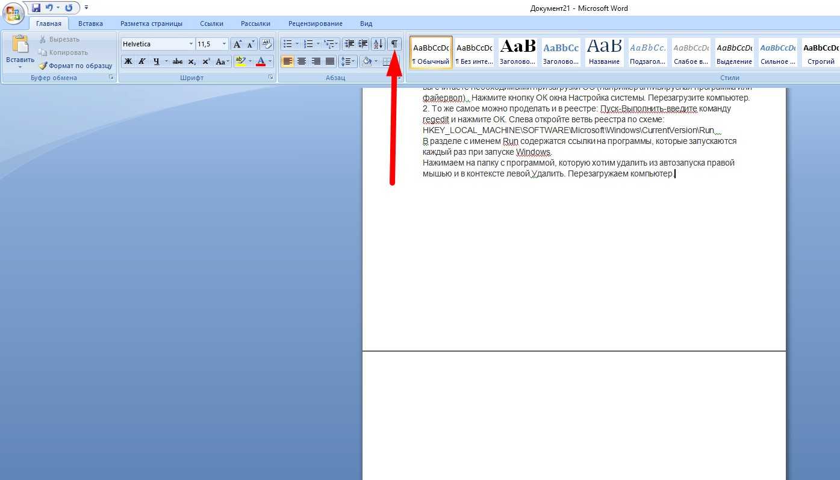
Task: Toggle left text alignment
Action: pyautogui.click(x=288, y=61)
